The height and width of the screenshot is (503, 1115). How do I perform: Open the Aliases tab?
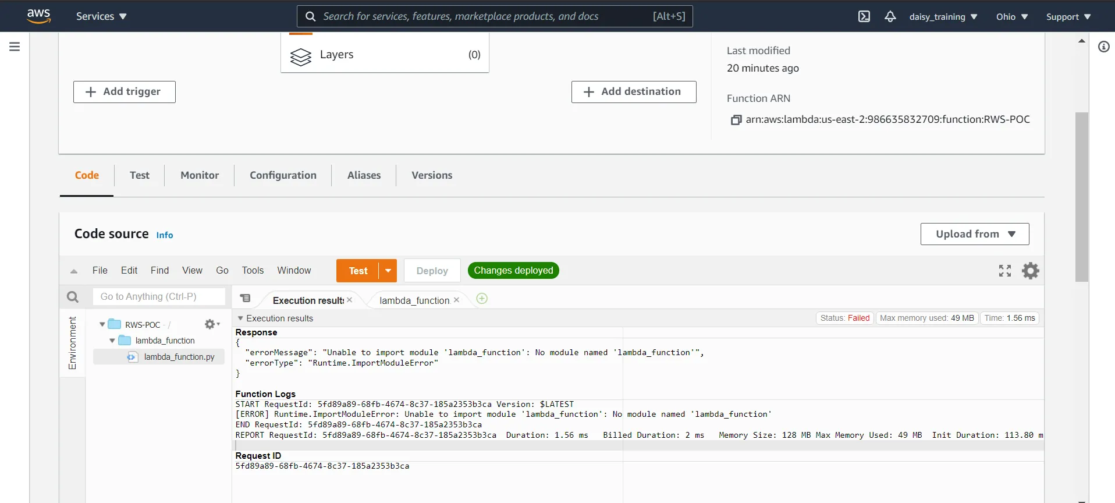(364, 175)
